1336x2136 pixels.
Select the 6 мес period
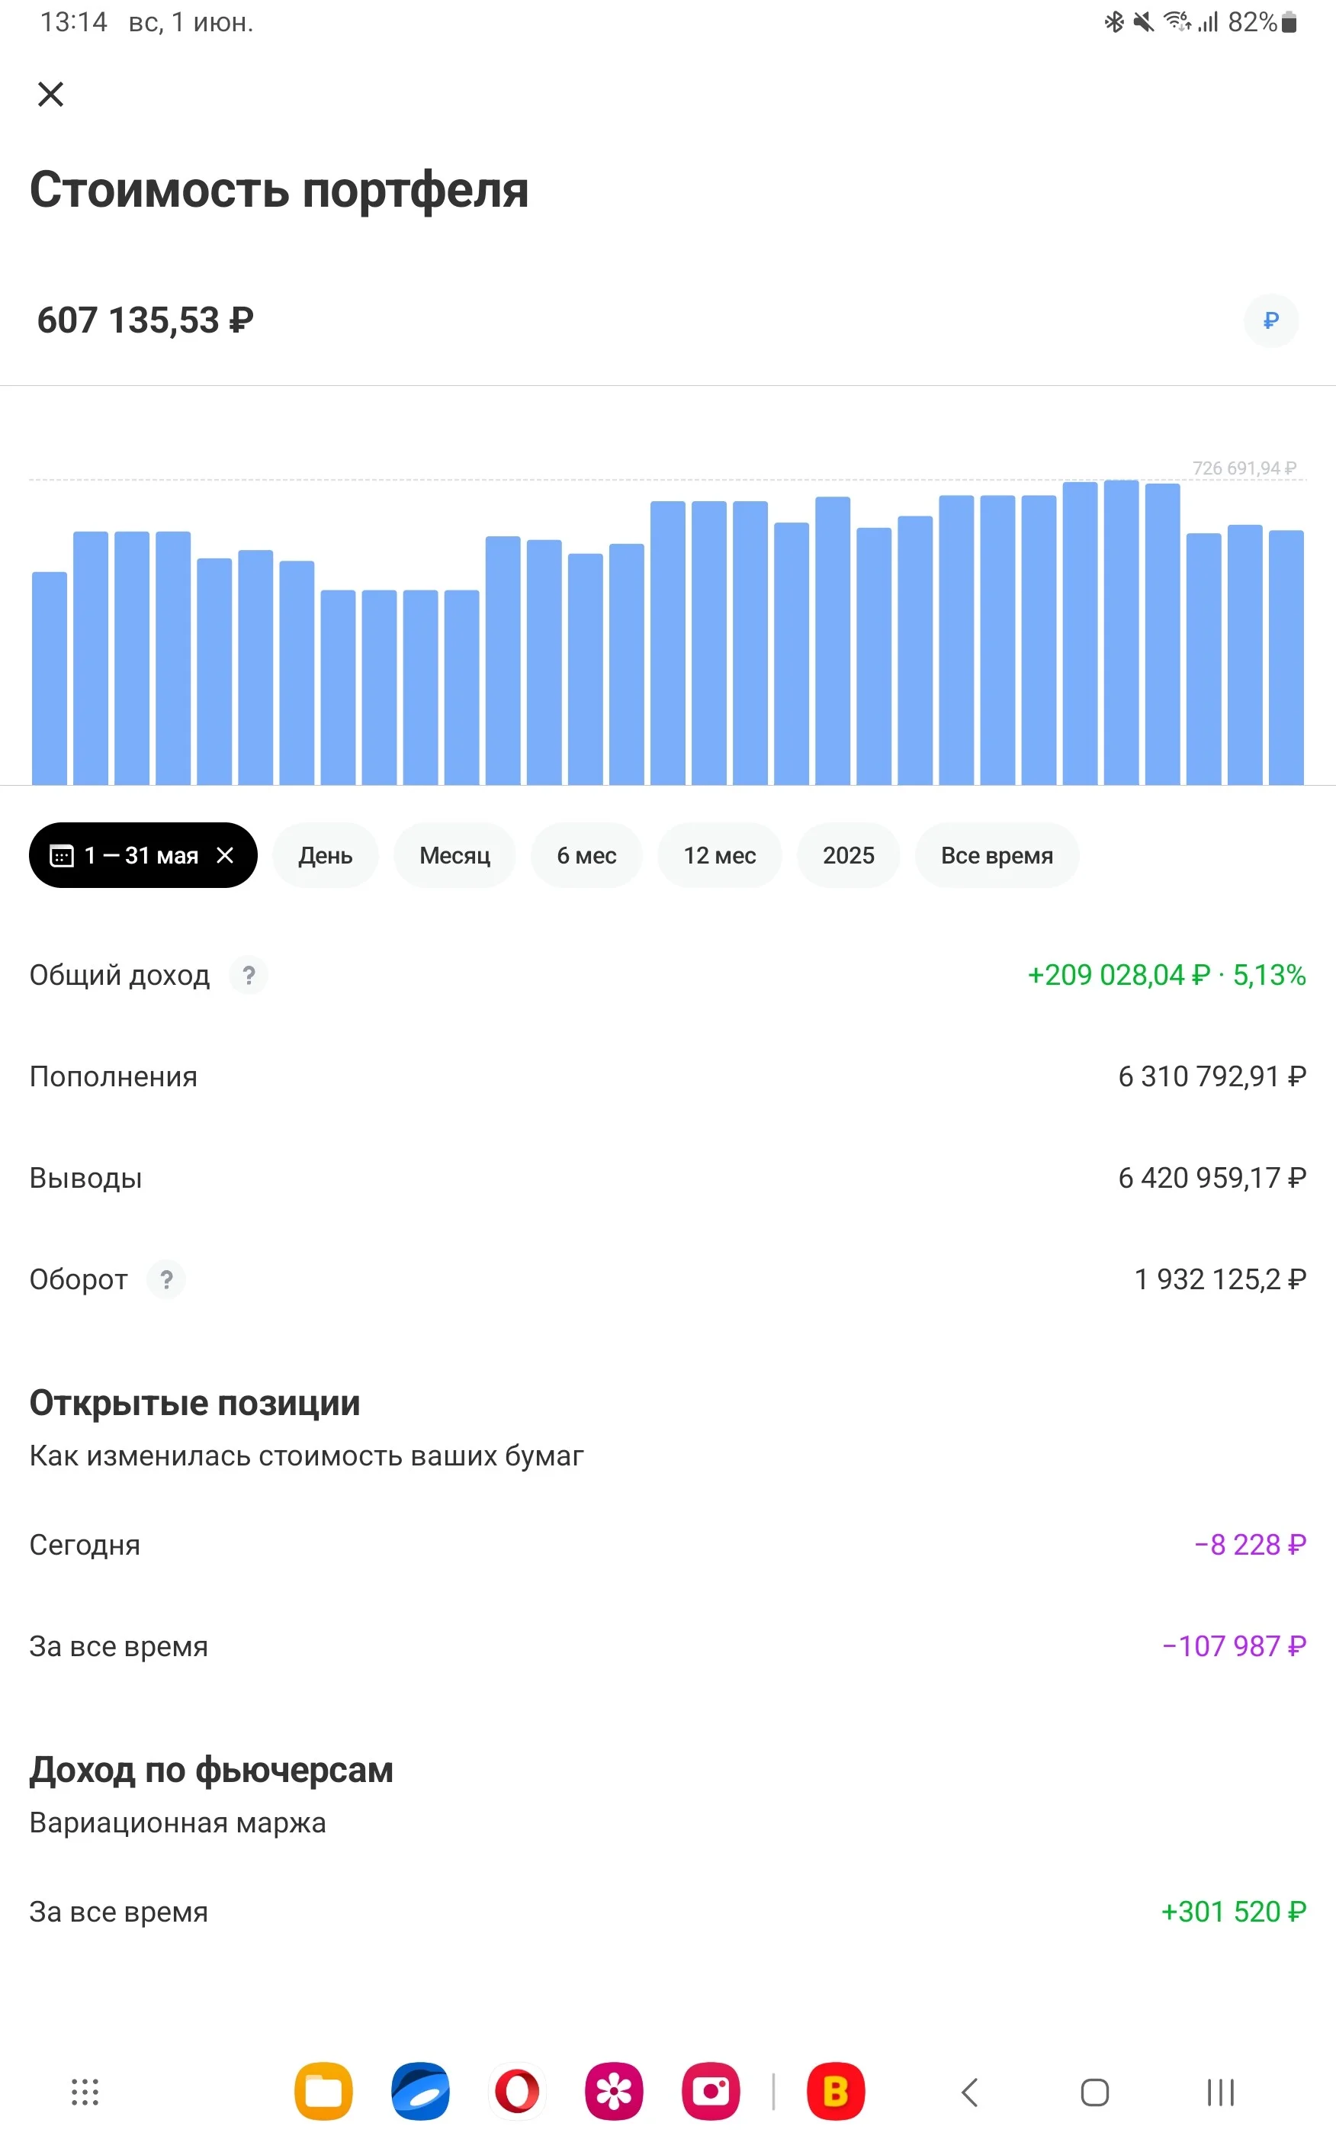coord(586,855)
